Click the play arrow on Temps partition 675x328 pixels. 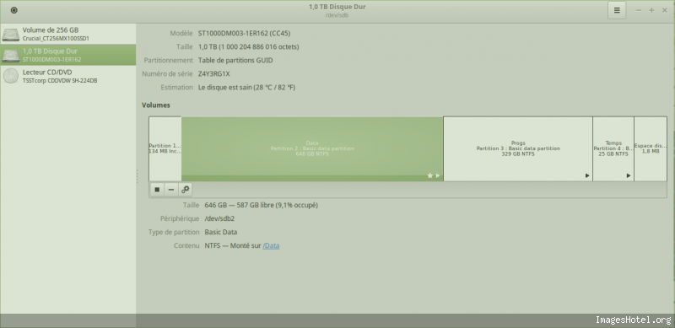[x=629, y=175]
